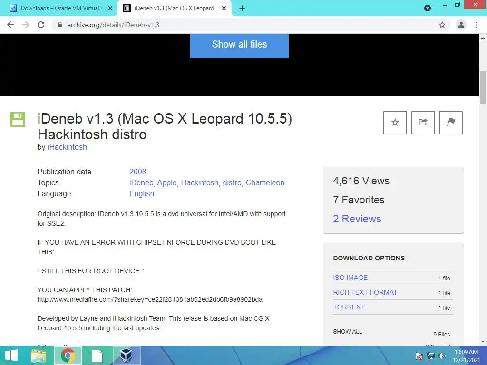The height and width of the screenshot is (365, 487).
Task: Click the English language link
Action: coord(142,194)
